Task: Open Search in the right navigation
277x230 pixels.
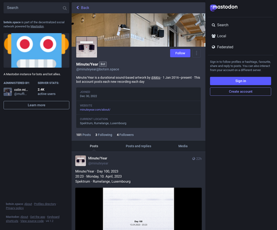Action: (220, 25)
